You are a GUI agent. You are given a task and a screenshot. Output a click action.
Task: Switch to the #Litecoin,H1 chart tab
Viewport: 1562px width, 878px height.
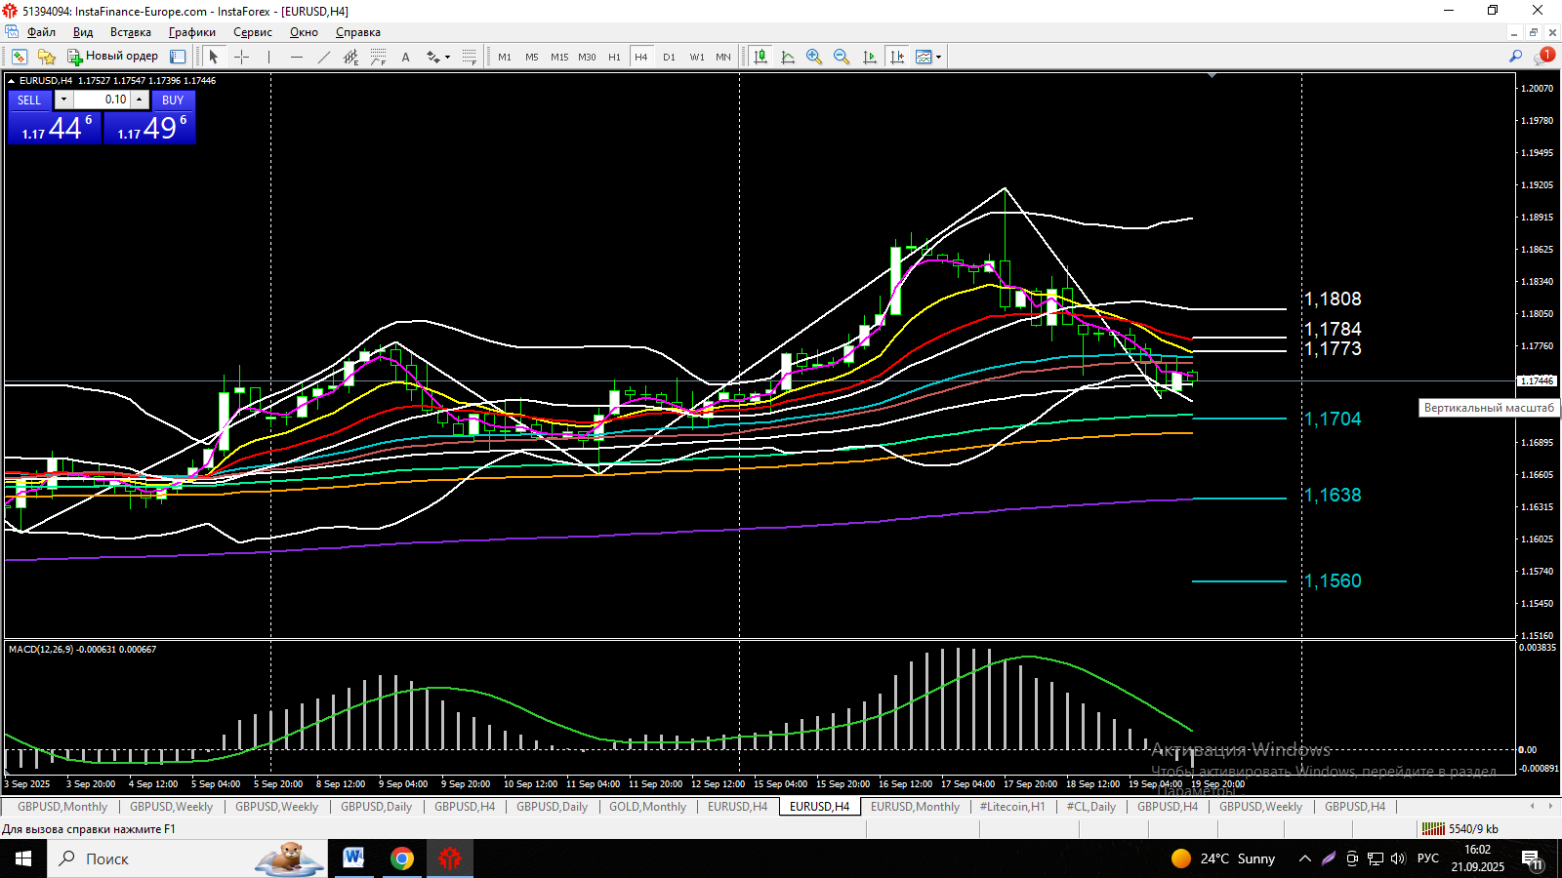pos(1012,807)
